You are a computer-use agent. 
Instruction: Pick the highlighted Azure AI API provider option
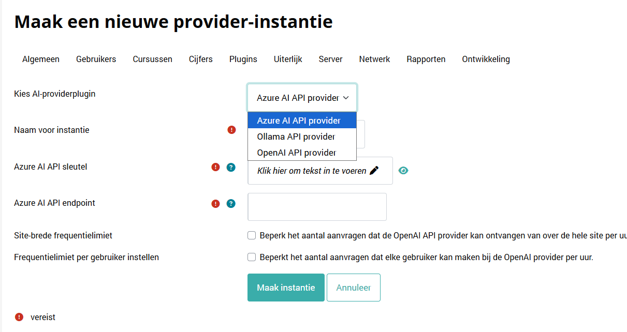point(299,120)
